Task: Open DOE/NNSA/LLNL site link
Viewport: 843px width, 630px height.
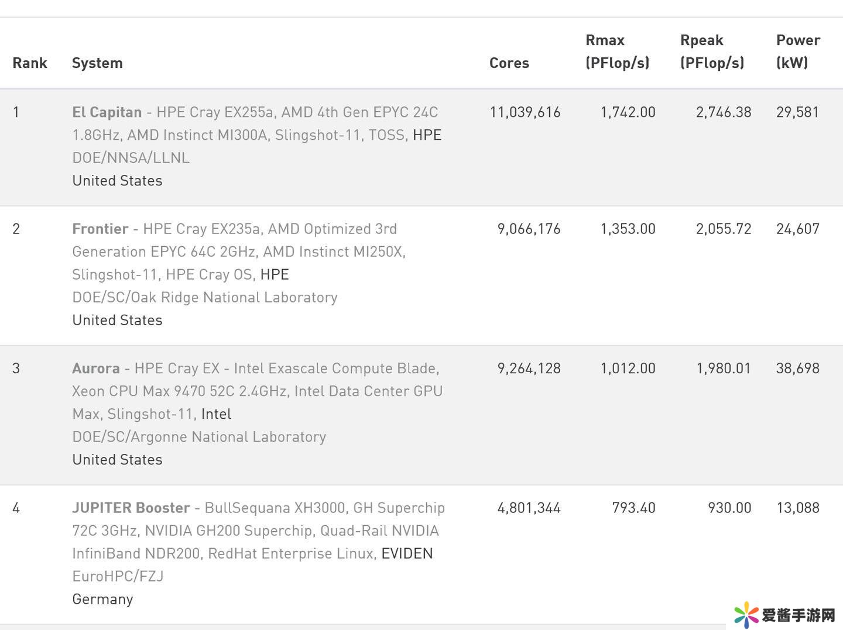Action: [131, 158]
